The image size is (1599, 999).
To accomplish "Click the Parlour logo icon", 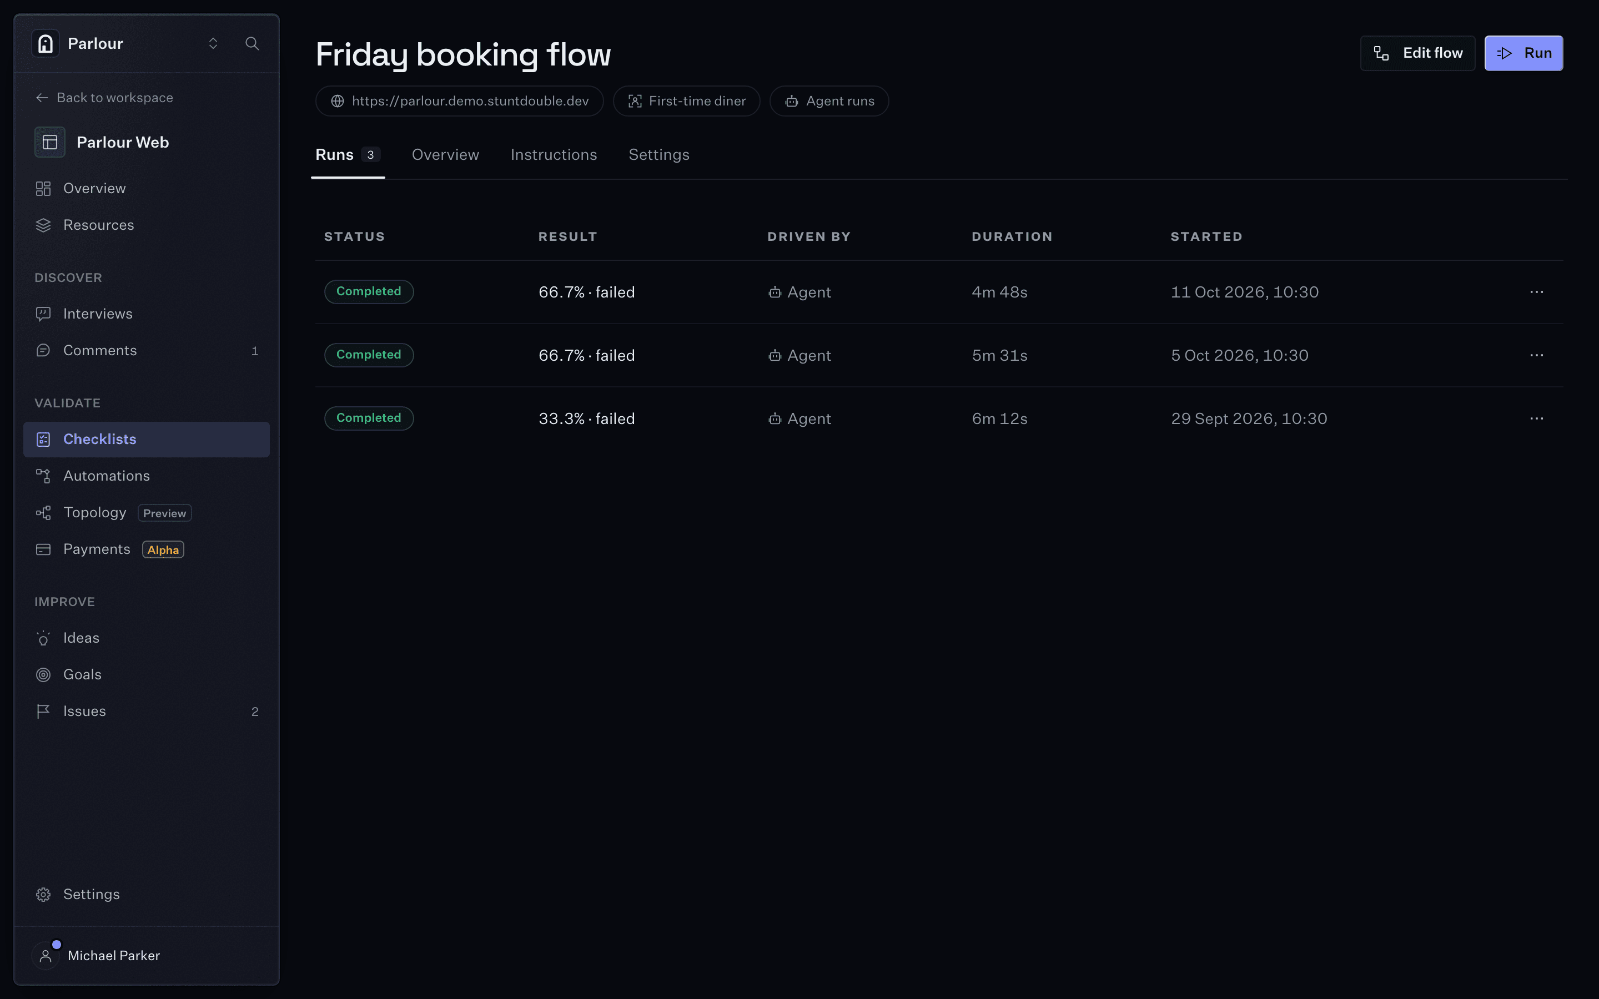I will coord(46,44).
